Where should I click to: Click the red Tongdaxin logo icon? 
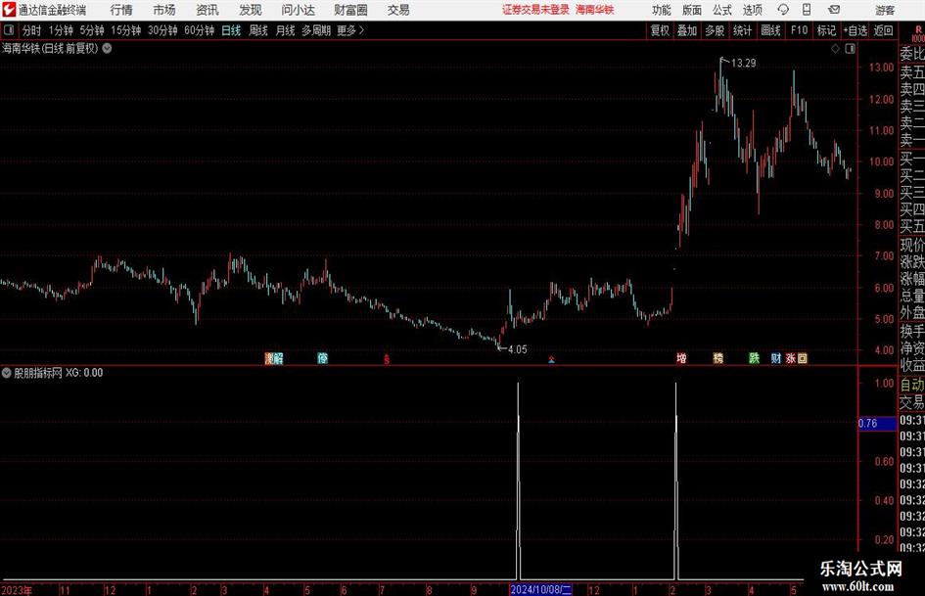9,10
